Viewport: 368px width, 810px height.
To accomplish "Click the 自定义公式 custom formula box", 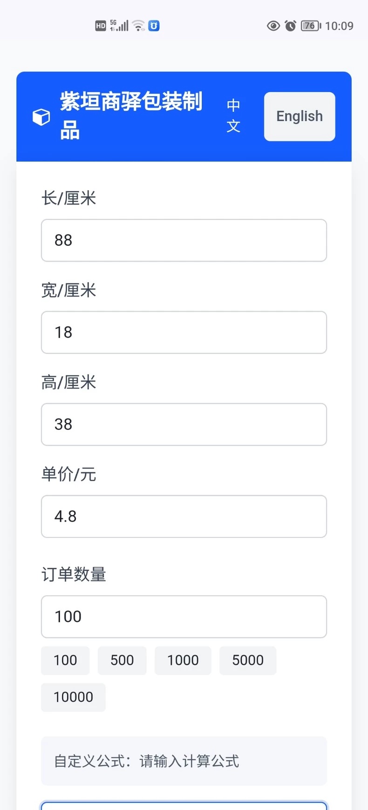I will click(184, 761).
